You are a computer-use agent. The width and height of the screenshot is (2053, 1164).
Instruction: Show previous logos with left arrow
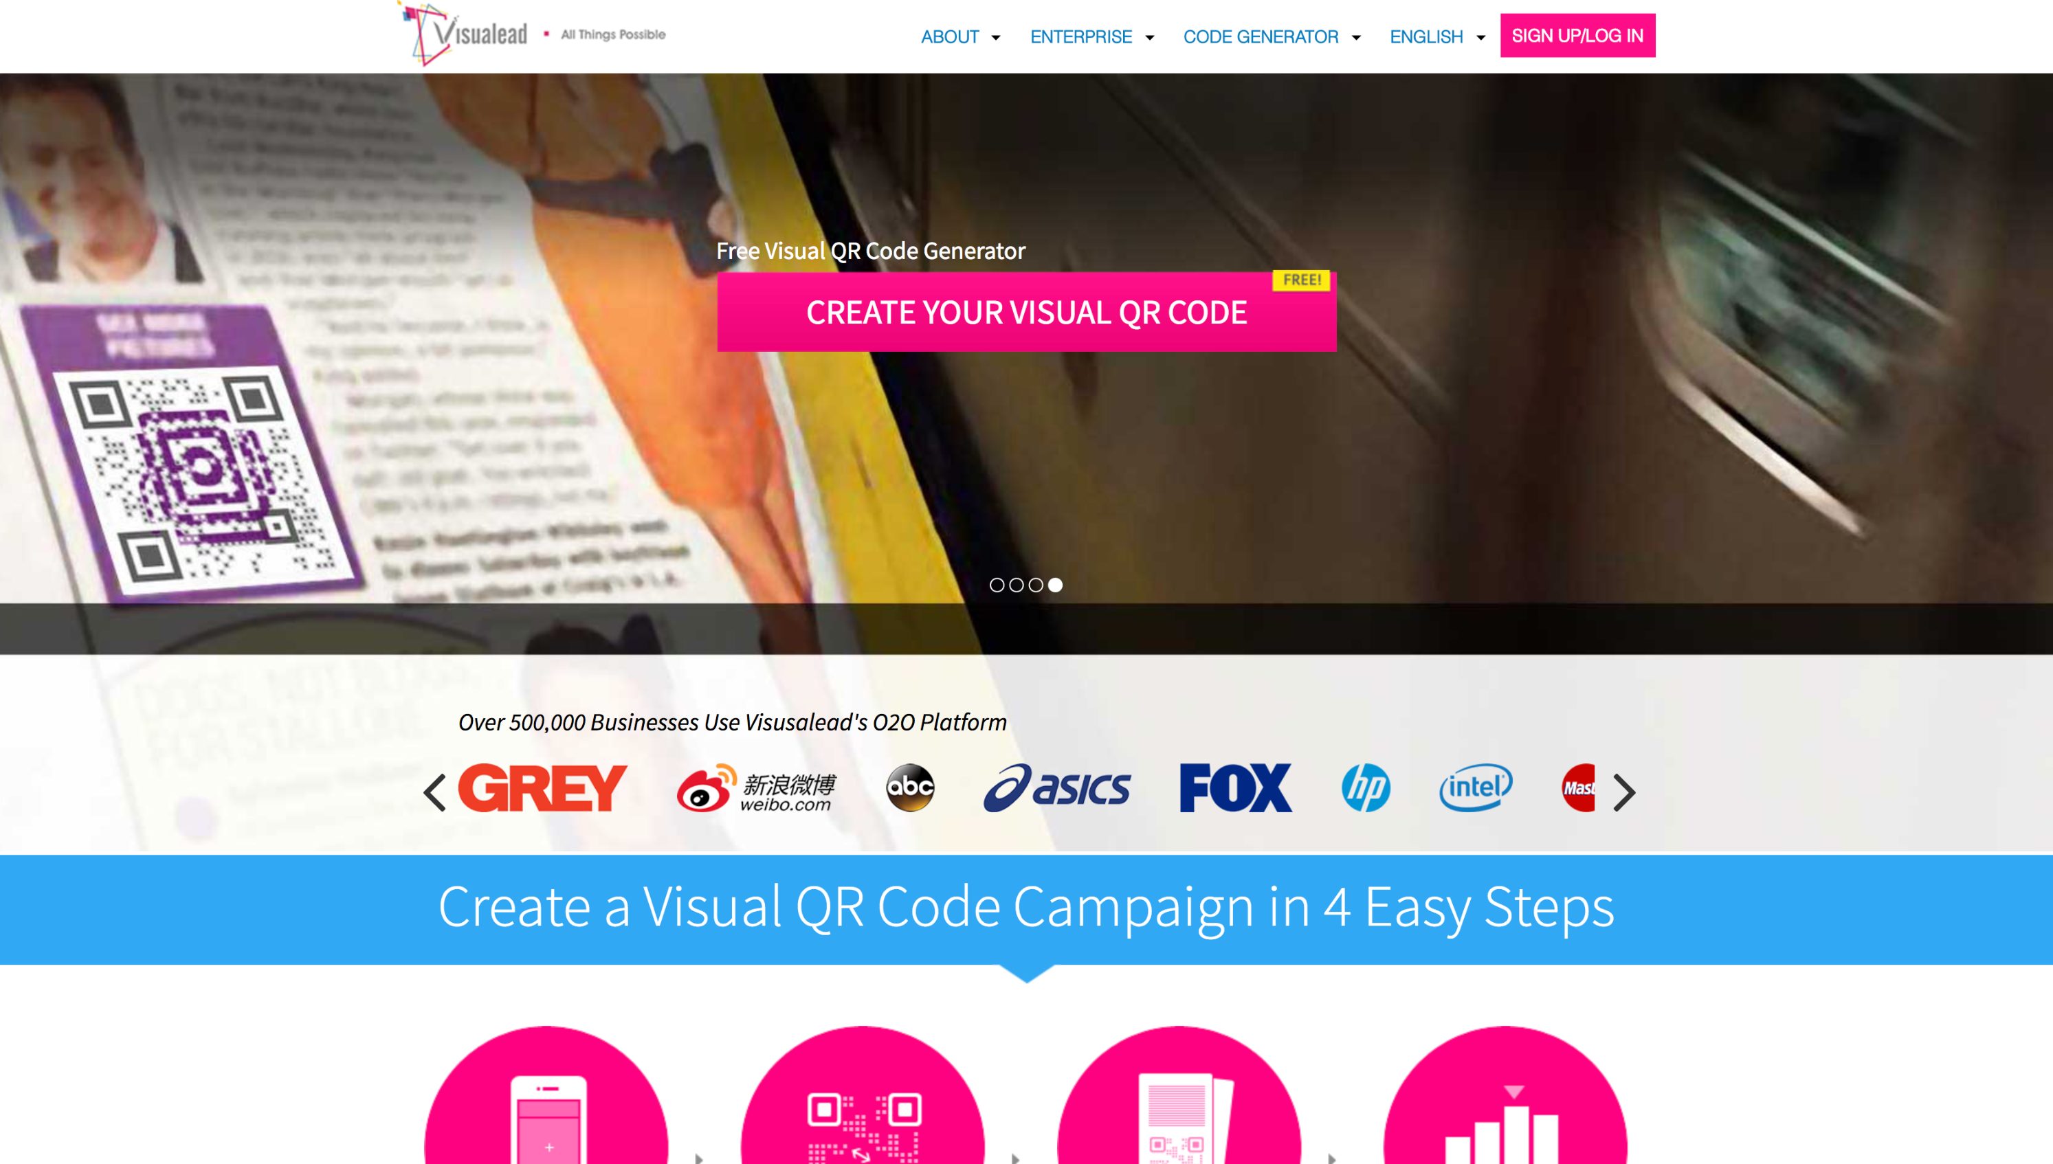pyautogui.click(x=434, y=792)
